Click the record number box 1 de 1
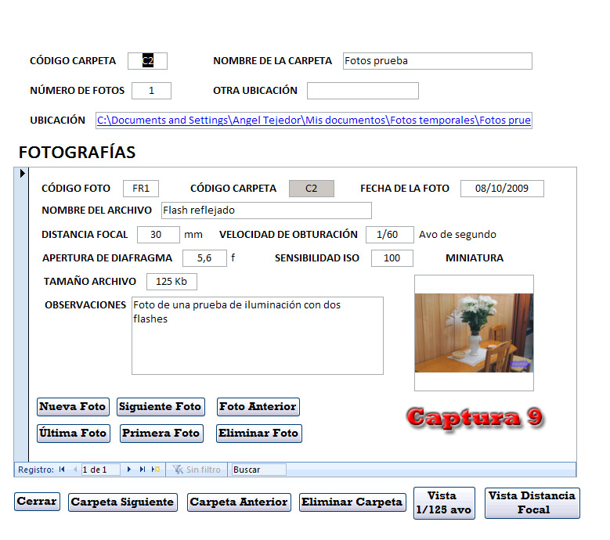The image size is (610, 540). (x=100, y=470)
